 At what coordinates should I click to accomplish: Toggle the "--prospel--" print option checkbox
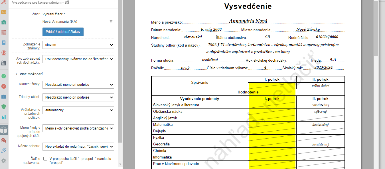[x=45, y=159]
